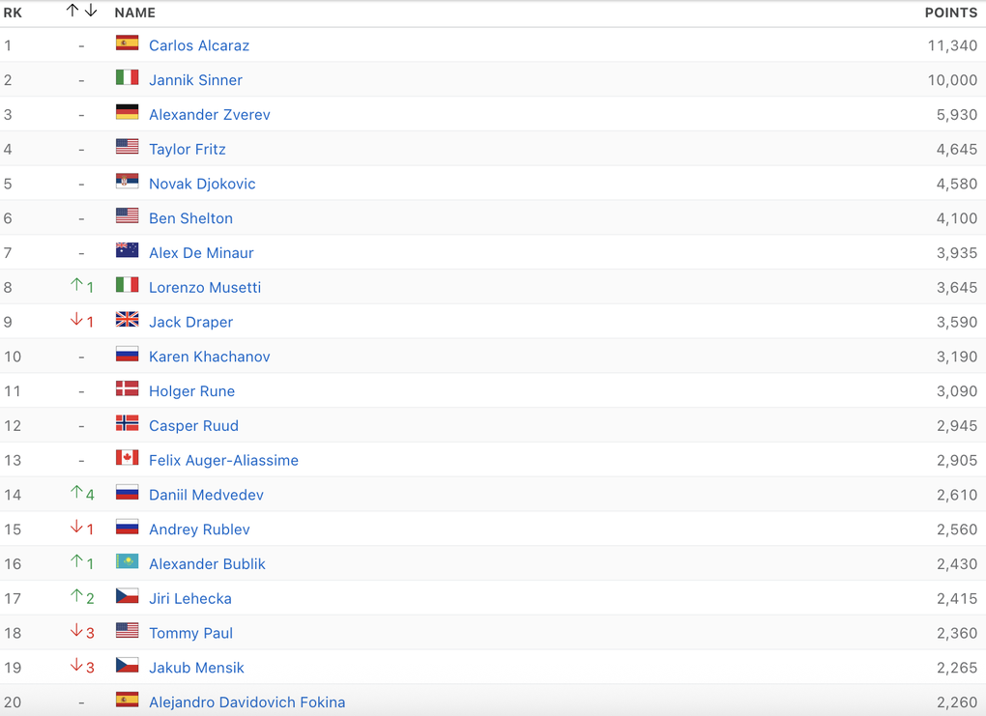View Alejandro Davidovich Fokina's profile
Viewport: 986px width, 716px height.
[246, 702]
